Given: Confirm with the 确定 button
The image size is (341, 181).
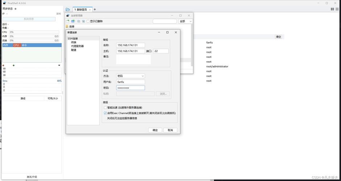Looking at the screenshot, I should (x=155, y=130).
